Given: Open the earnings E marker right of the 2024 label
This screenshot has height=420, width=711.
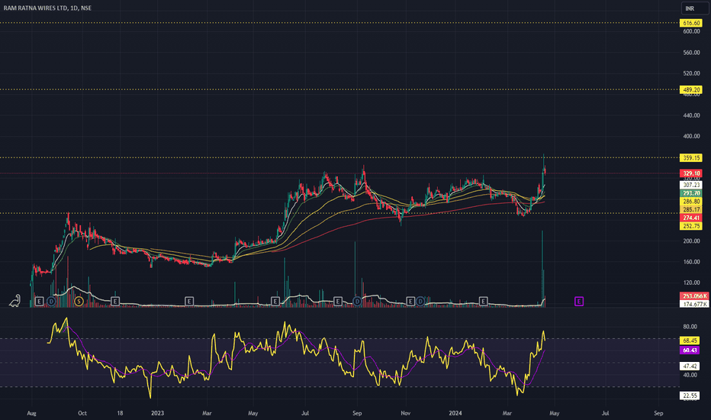Looking at the screenshot, I should 484,301.
